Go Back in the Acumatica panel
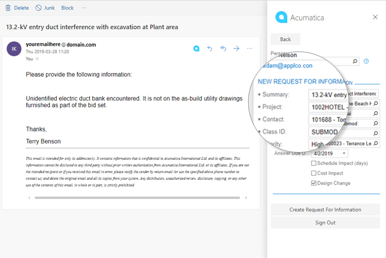Image resolution: width=386 pixels, height=258 pixels. (x=285, y=39)
